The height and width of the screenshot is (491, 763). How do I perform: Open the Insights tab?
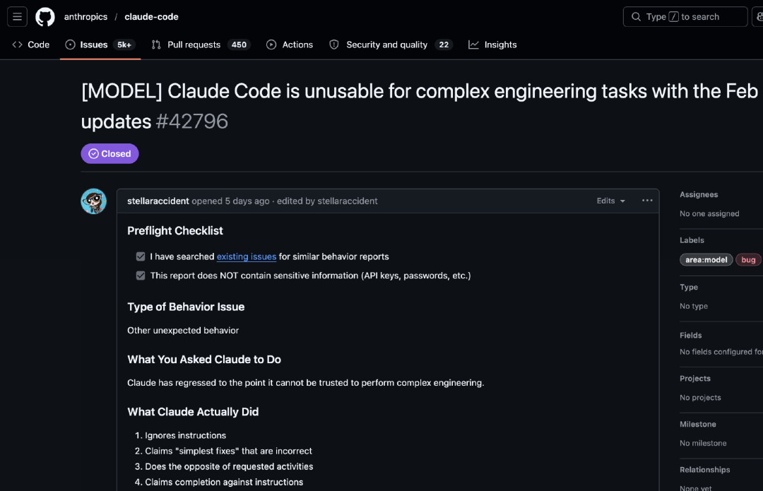tap(492, 45)
